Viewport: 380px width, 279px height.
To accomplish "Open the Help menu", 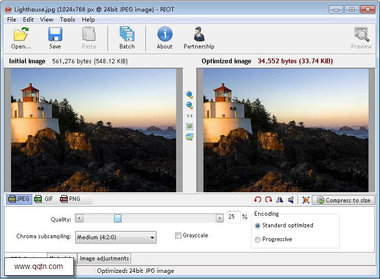I will pyautogui.click(x=88, y=19).
